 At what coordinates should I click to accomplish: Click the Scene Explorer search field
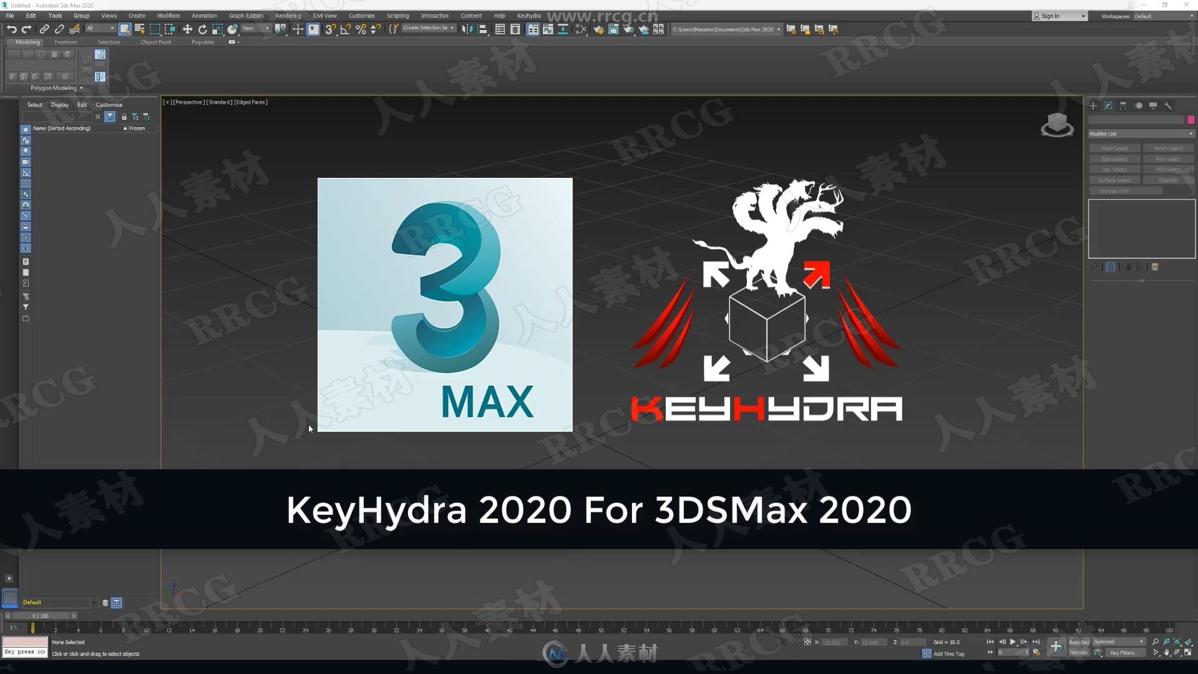tap(57, 117)
